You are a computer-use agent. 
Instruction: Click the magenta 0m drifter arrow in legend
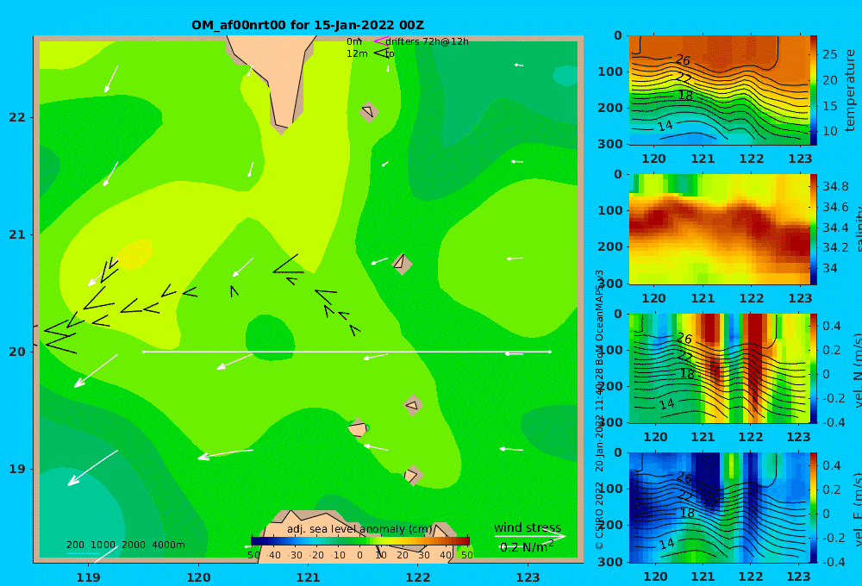[x=382, y=41]
